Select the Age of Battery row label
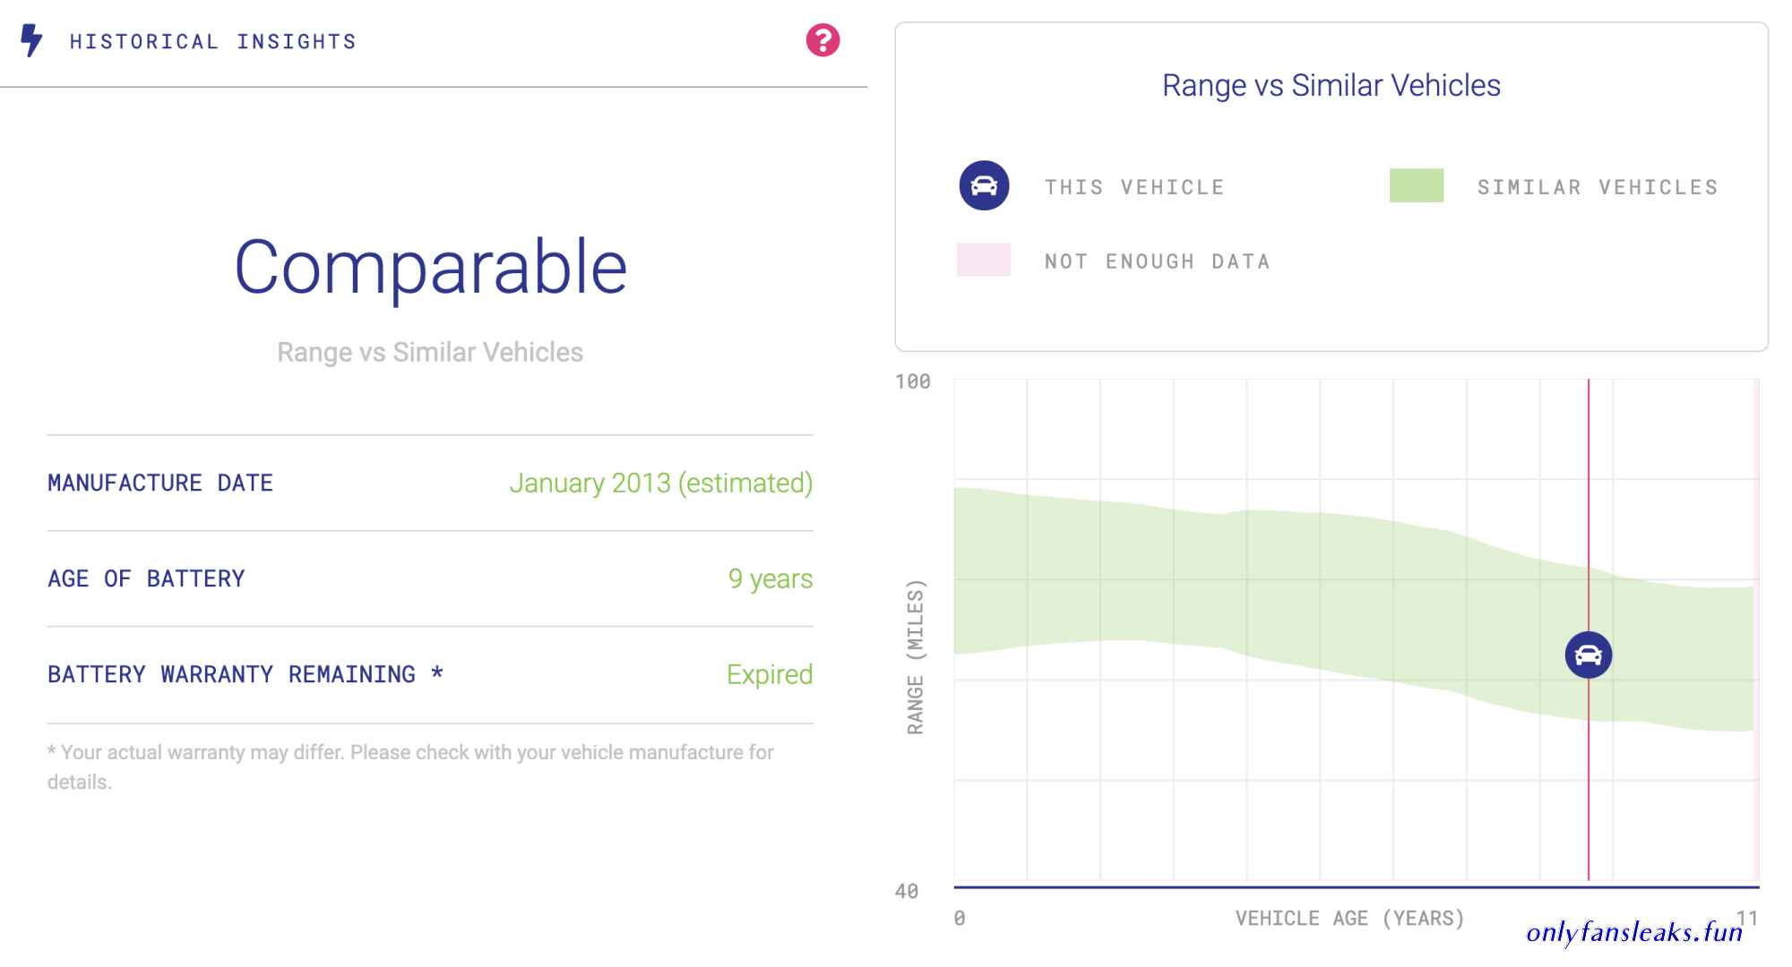Image resolution: width=1792 pixels, height=967 pixels. click(146, 578)
